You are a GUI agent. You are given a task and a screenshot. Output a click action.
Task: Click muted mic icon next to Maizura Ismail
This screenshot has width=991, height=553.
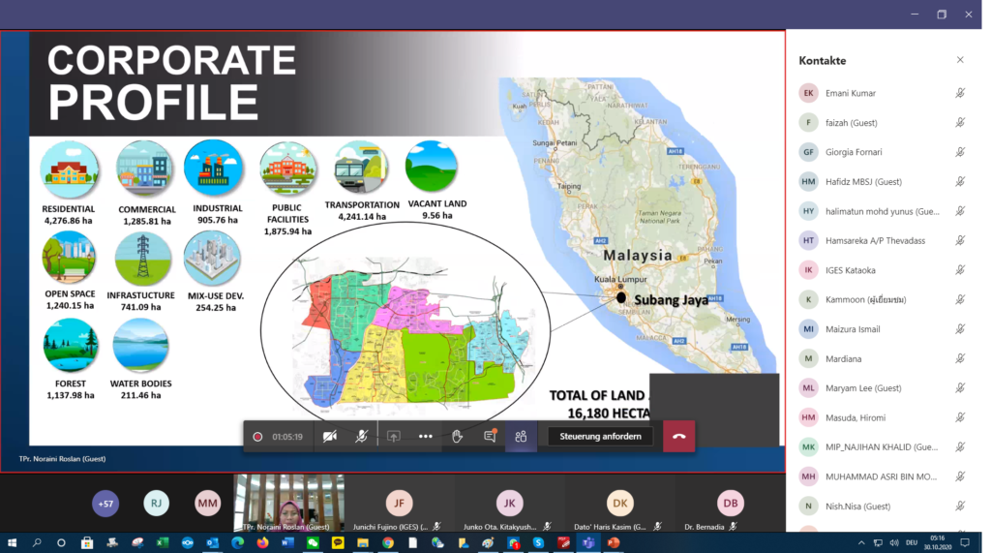click(x=960, y=329)
